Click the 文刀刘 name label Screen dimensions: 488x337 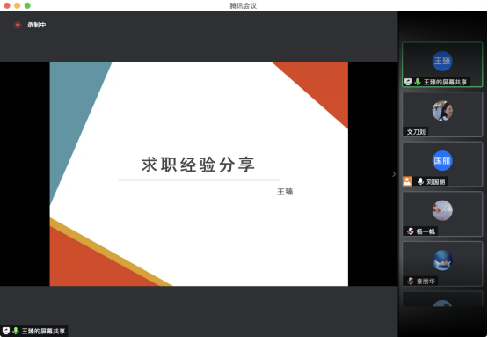(x=416, y=132)
